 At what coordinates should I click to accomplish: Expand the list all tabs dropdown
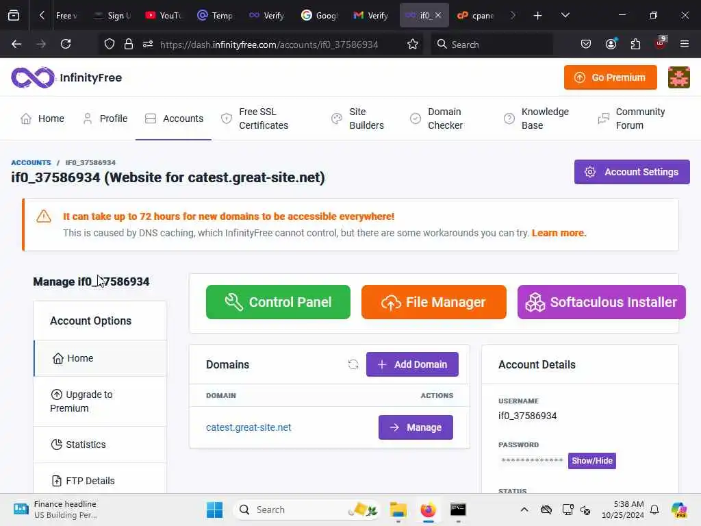click(x=565, y=15)
